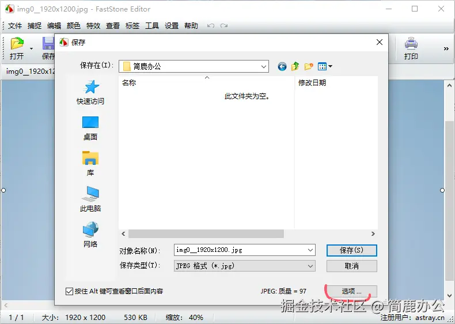Select 库 in the places sidebar
Image resolution: width=455 pixels, height=324 pixels.
pyautogui.click(x=90, y=164)
